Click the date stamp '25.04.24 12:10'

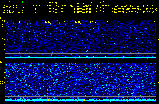pyautogui.click(x=13, y=12)
